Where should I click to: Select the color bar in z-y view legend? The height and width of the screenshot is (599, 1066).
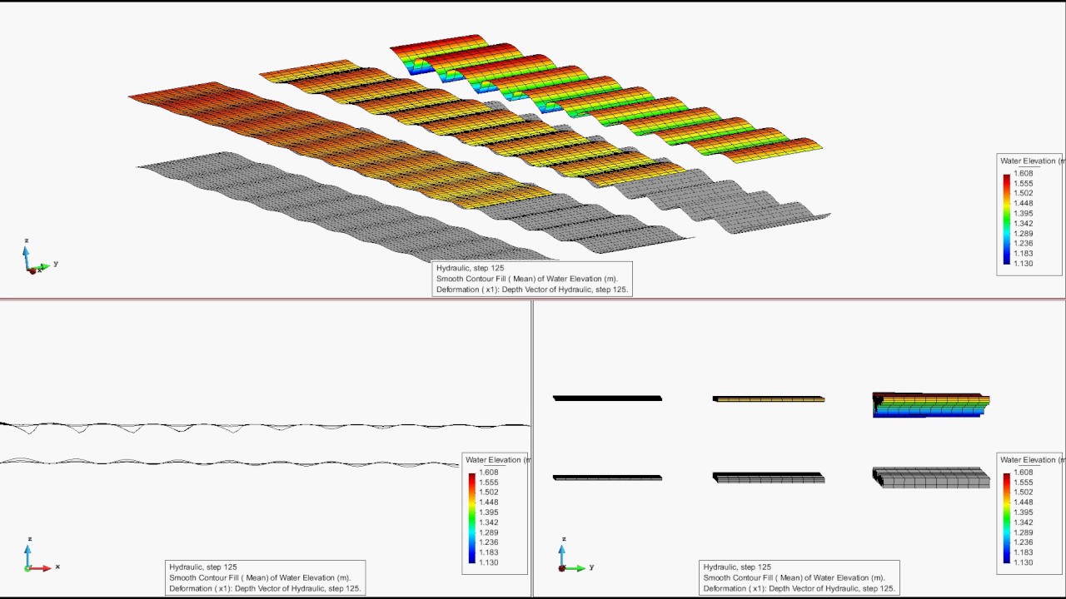pyautogui.click(x=1007, y=517)
